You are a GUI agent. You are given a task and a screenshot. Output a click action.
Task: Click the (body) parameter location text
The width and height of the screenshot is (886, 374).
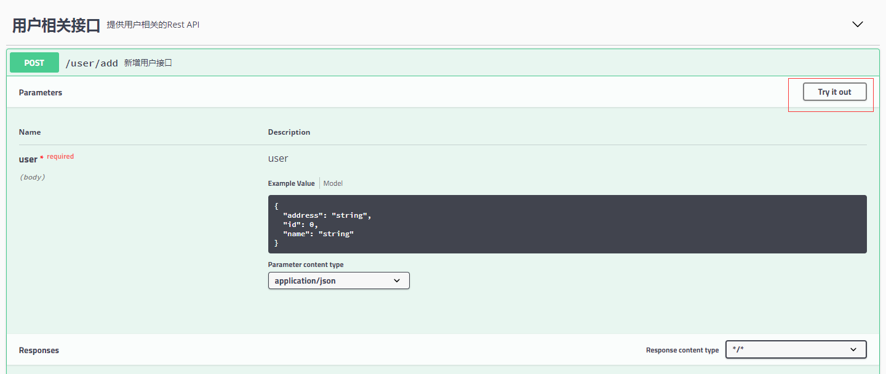point(32,177)
